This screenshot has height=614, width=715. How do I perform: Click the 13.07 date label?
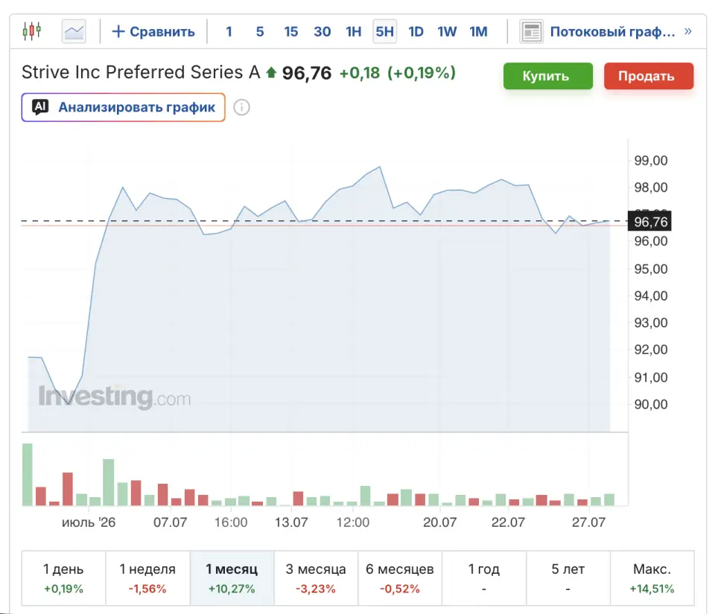point(291,522)
